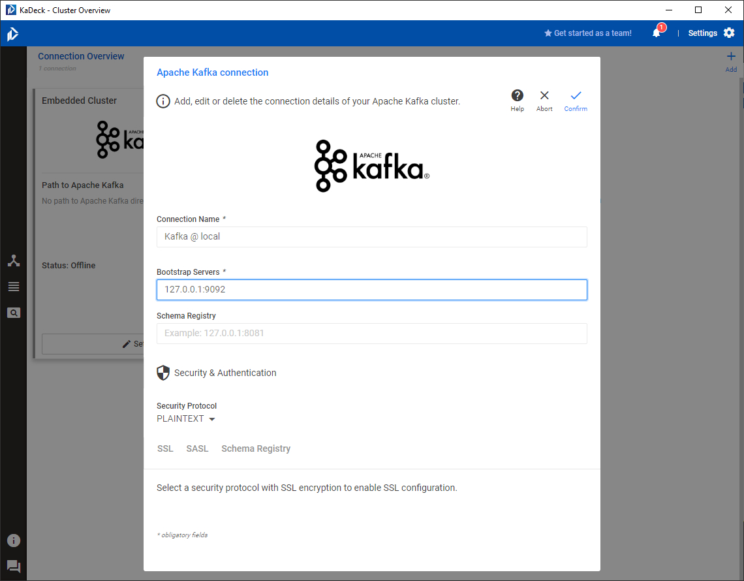Click the Connection Overview heading
744x581 pixels.
pos(81,56)
